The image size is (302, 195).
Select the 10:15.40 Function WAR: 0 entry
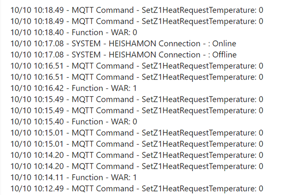[74, 122]
